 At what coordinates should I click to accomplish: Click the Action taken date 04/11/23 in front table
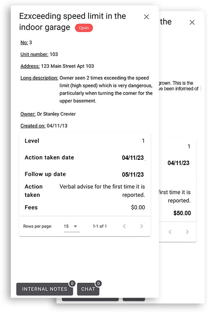point(133,158)
